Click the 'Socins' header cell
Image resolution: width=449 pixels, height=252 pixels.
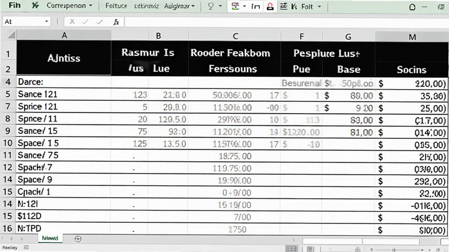[411, 69]
